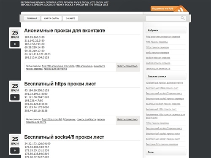211x158 pixels.
Task: Click proxy address 93.125.74.172:8080
Action: pos(37,107)
